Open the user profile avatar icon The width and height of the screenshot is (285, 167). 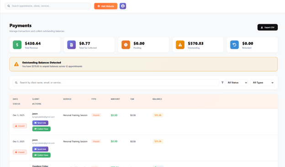pos(123,6)
